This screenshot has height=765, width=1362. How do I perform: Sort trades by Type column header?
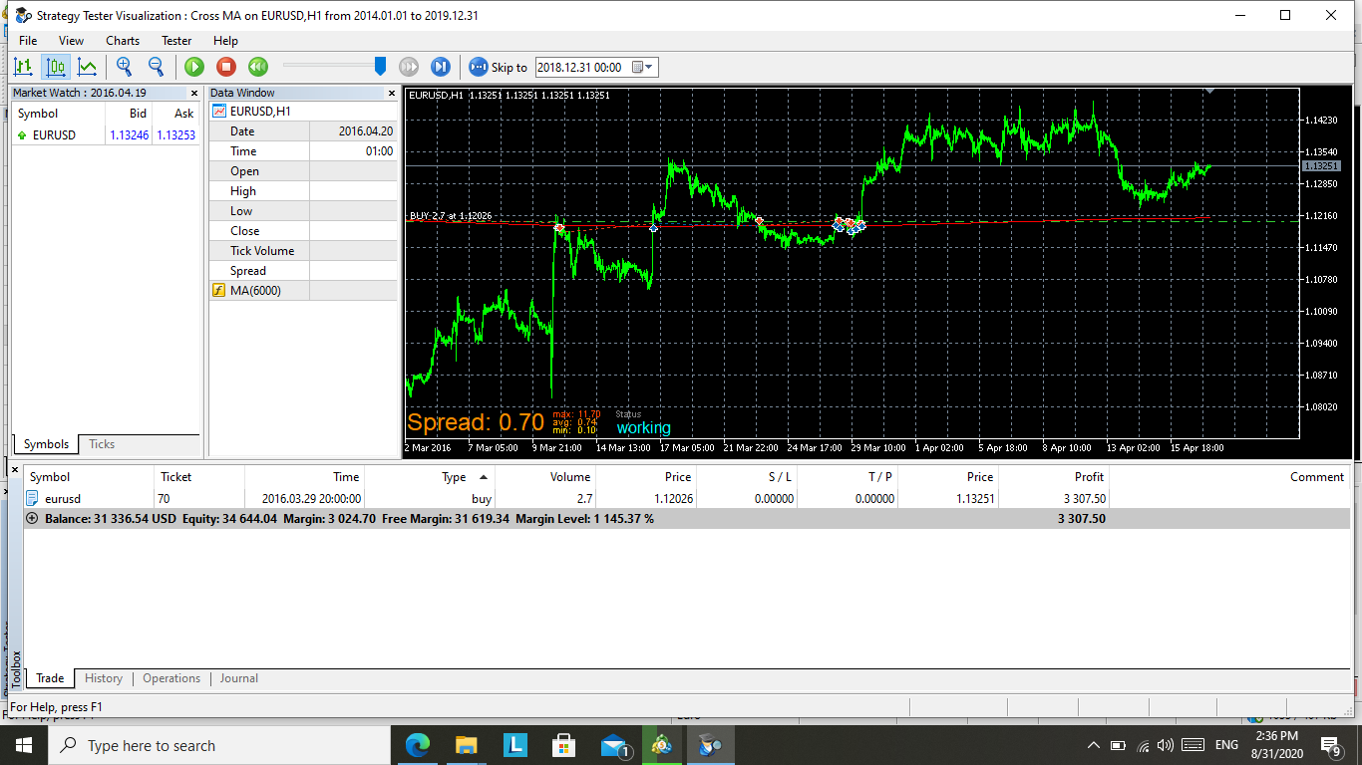(x=430, y=477)
